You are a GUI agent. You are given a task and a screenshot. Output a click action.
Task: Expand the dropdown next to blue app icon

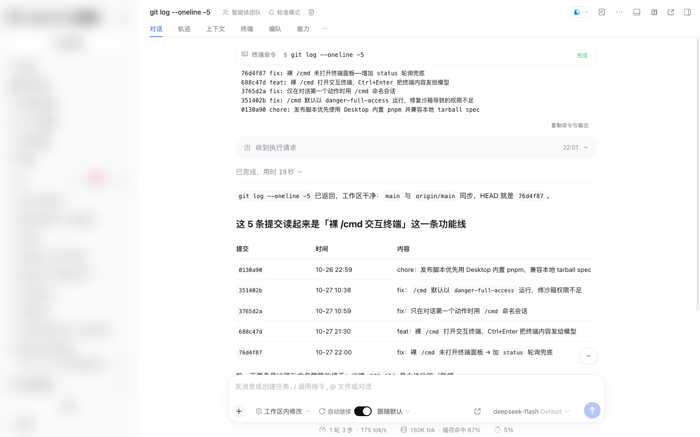pos(587,12)
